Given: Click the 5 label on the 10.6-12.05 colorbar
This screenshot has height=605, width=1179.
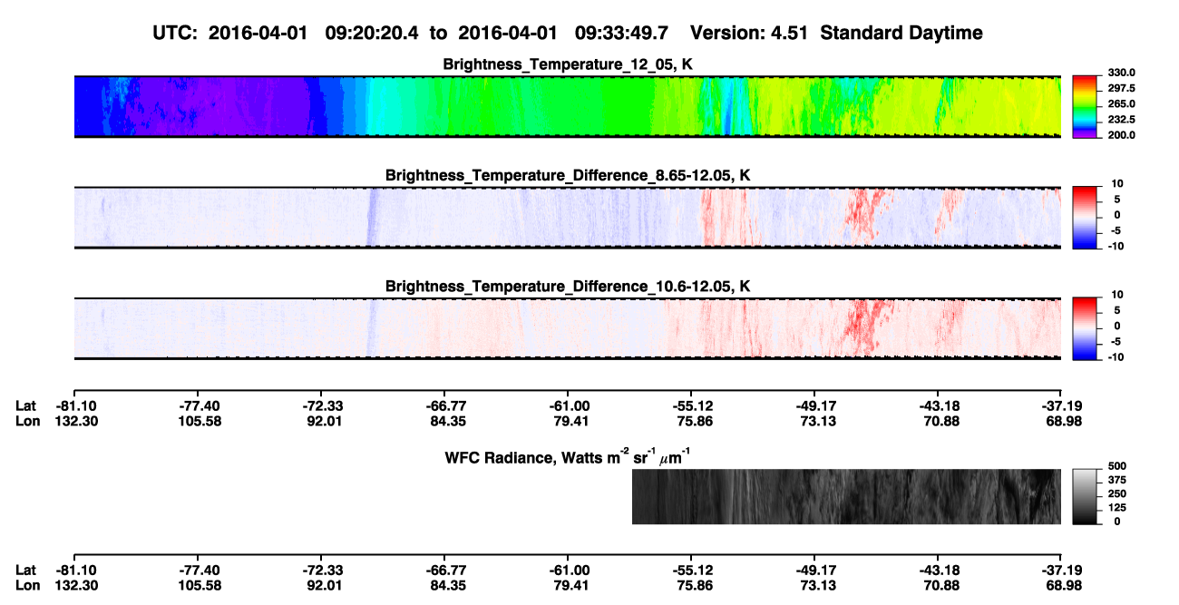Looking at the screenshot, I should (1119, 310).
